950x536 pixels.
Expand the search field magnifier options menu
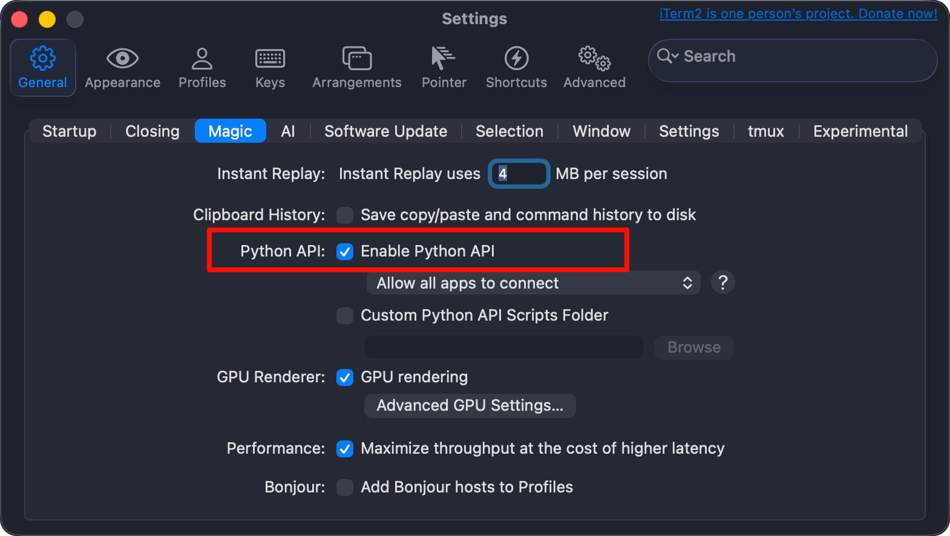pyautogui.click(x=667, y=56)
